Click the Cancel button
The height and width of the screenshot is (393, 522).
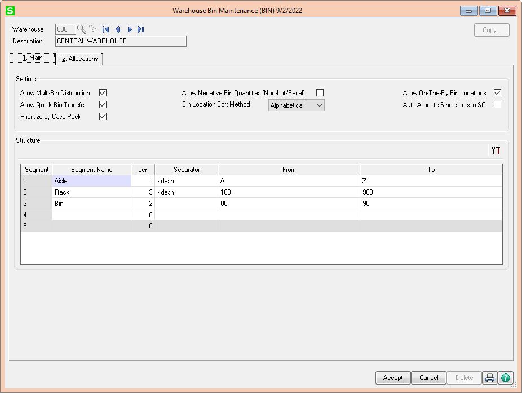428,378
